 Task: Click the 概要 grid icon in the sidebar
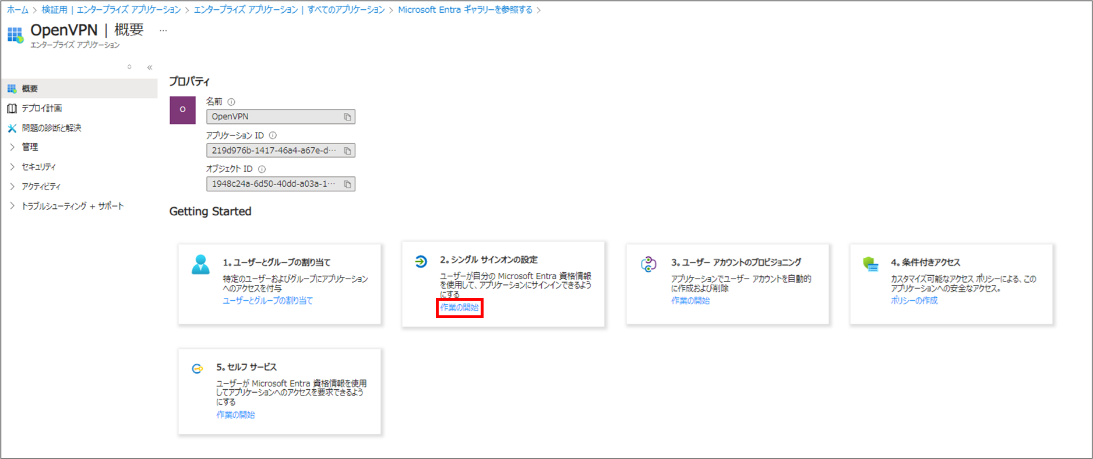coord(12,88)
